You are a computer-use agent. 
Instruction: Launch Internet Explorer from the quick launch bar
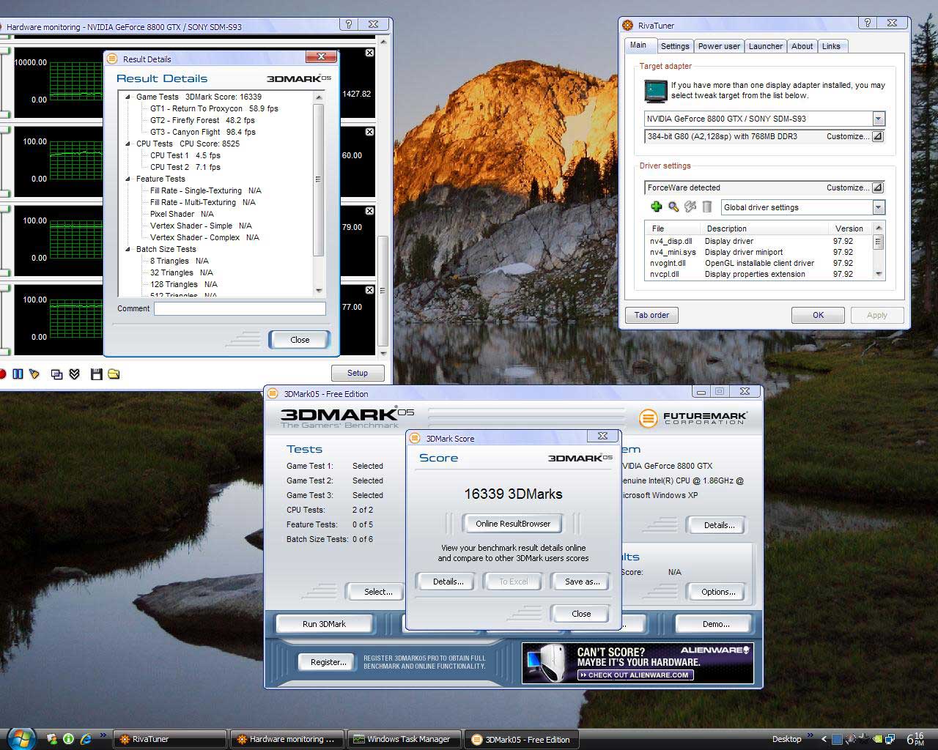tap(86, 739)
